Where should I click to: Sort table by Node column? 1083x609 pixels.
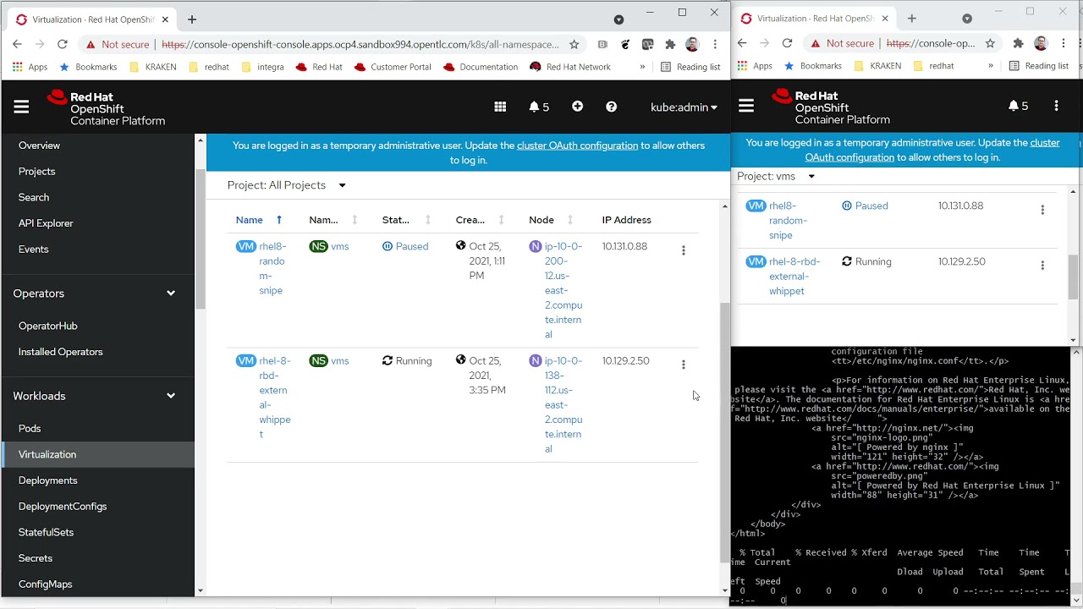click(552, 220)
